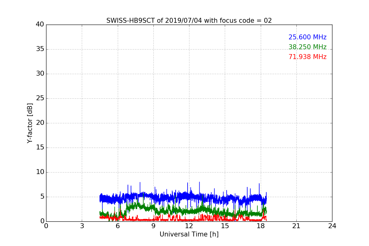The width and height of the screenshot is (369, 246).
Task: Click the plot title SWISS-HB9SCT of 2019/07/04
Action: pyautogui.click(x=189, y=21)
